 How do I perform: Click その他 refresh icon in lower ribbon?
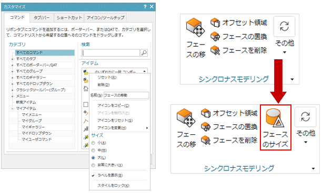[x=305, y=117]
